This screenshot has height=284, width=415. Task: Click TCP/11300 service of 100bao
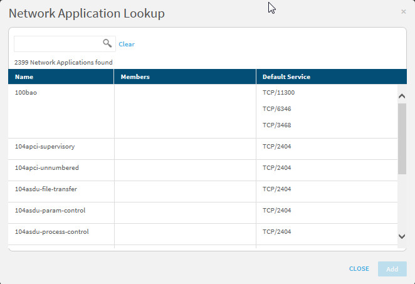pos(278,92)
